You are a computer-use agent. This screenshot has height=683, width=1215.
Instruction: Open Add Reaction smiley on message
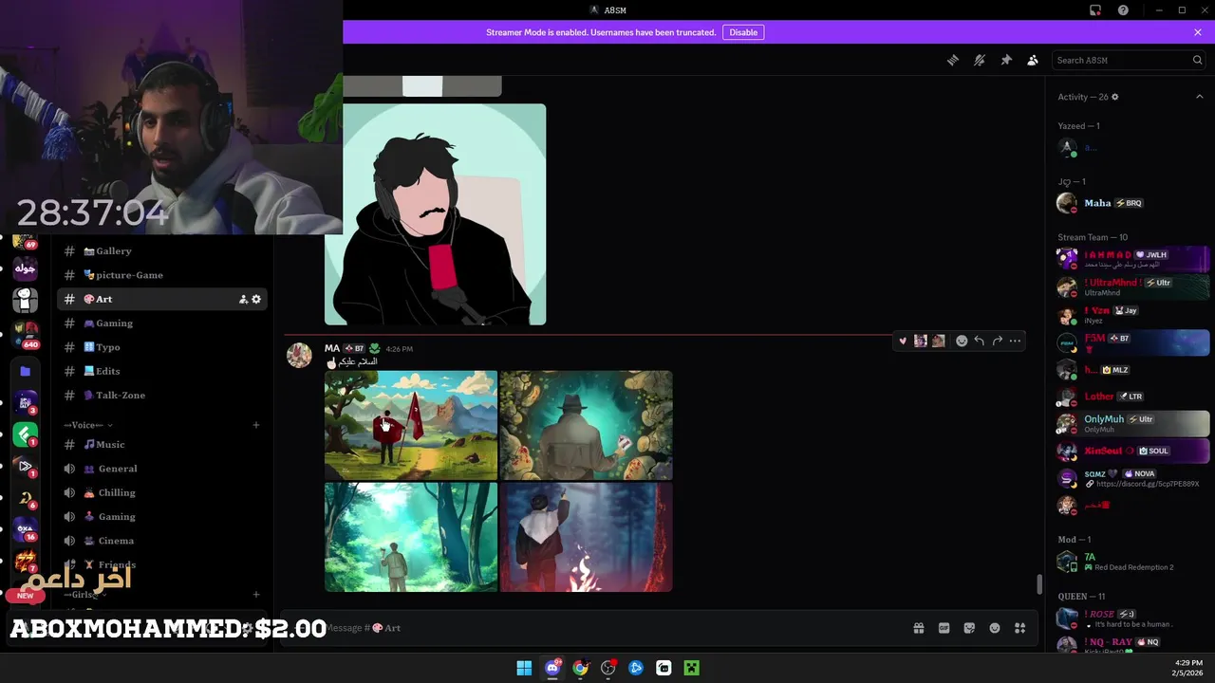click(x=962, y=341)
